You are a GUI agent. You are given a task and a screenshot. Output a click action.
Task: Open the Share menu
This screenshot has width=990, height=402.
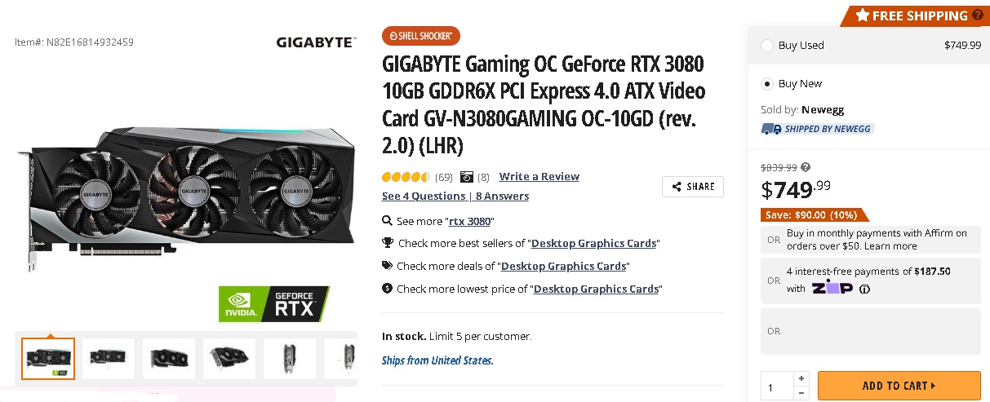[x=693, y=187]
